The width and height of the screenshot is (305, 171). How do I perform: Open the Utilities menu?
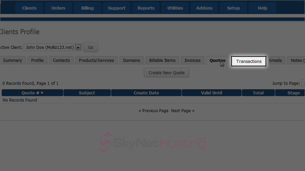click(x=175, y=8)
